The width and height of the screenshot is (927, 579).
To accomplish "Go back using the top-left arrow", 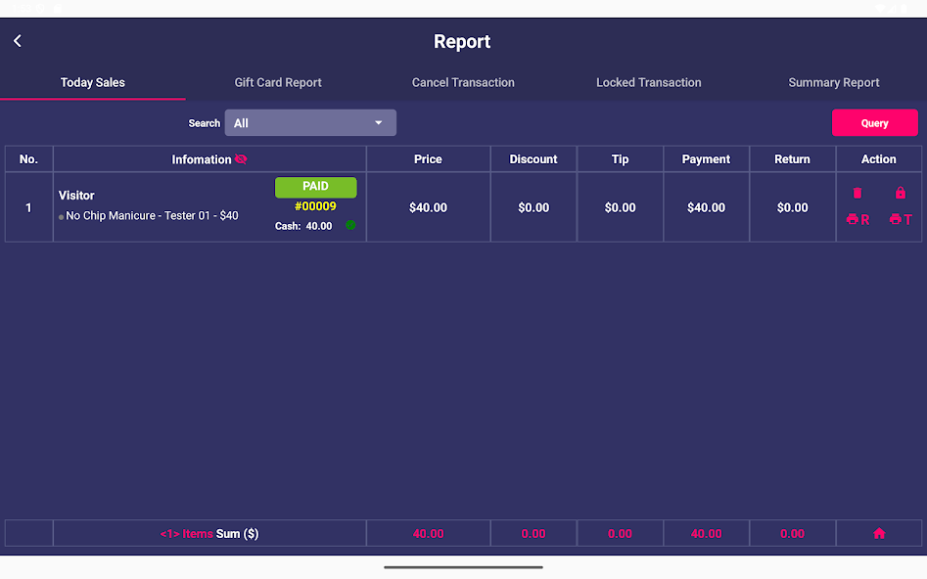I will coord(18,41).
